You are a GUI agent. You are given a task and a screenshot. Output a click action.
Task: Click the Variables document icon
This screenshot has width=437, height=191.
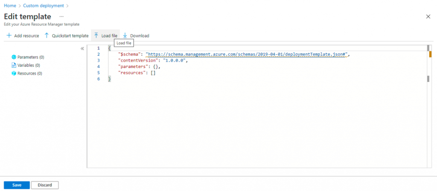(14, 65)
